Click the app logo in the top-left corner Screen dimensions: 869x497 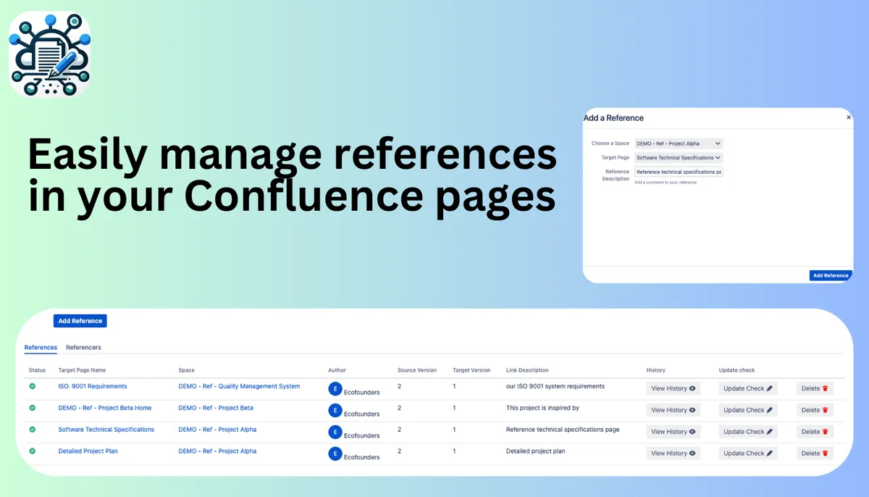pos(50,56)
